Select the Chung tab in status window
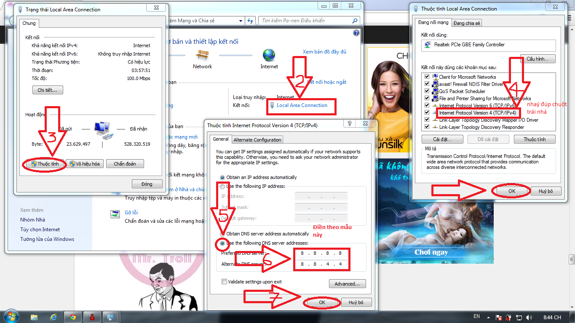Image resolution: width=575 pixels, height=323 pixels. pyautogui.click(x=29, y=23)
